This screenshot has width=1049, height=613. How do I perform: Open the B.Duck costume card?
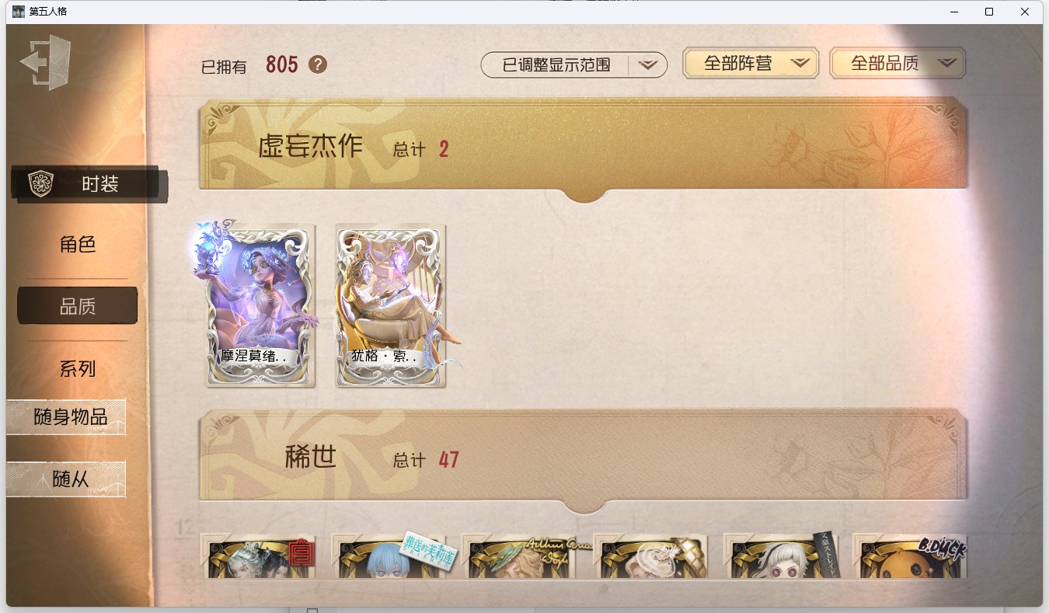tap(910, 556)
